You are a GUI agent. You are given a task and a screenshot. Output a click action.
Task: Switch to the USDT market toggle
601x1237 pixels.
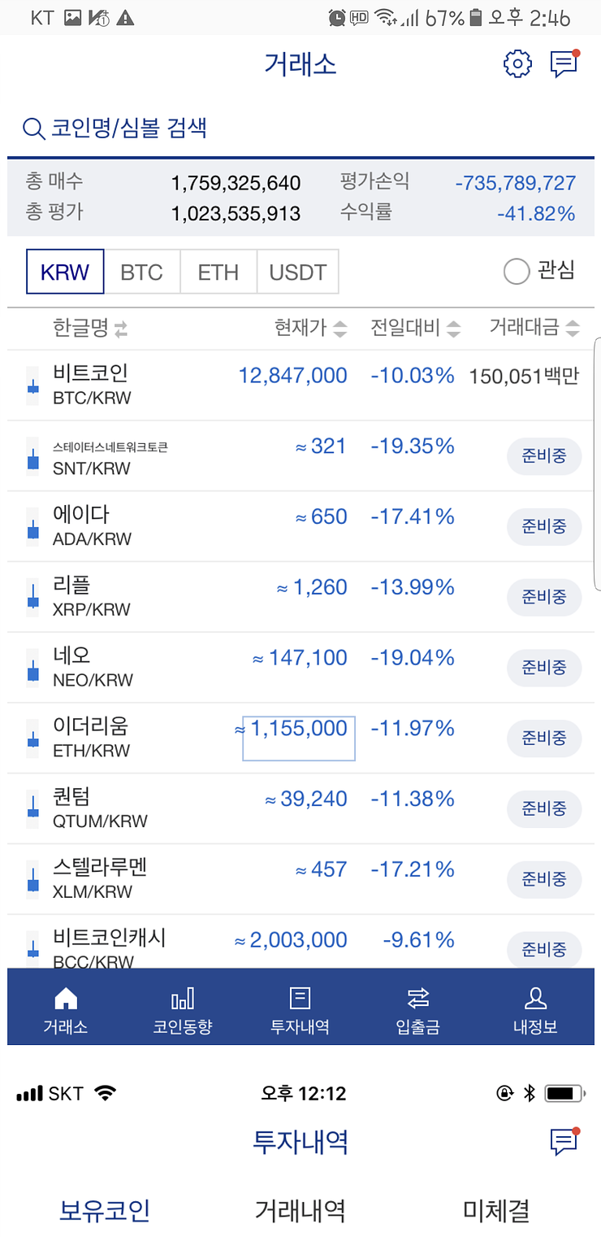point(297,272)
